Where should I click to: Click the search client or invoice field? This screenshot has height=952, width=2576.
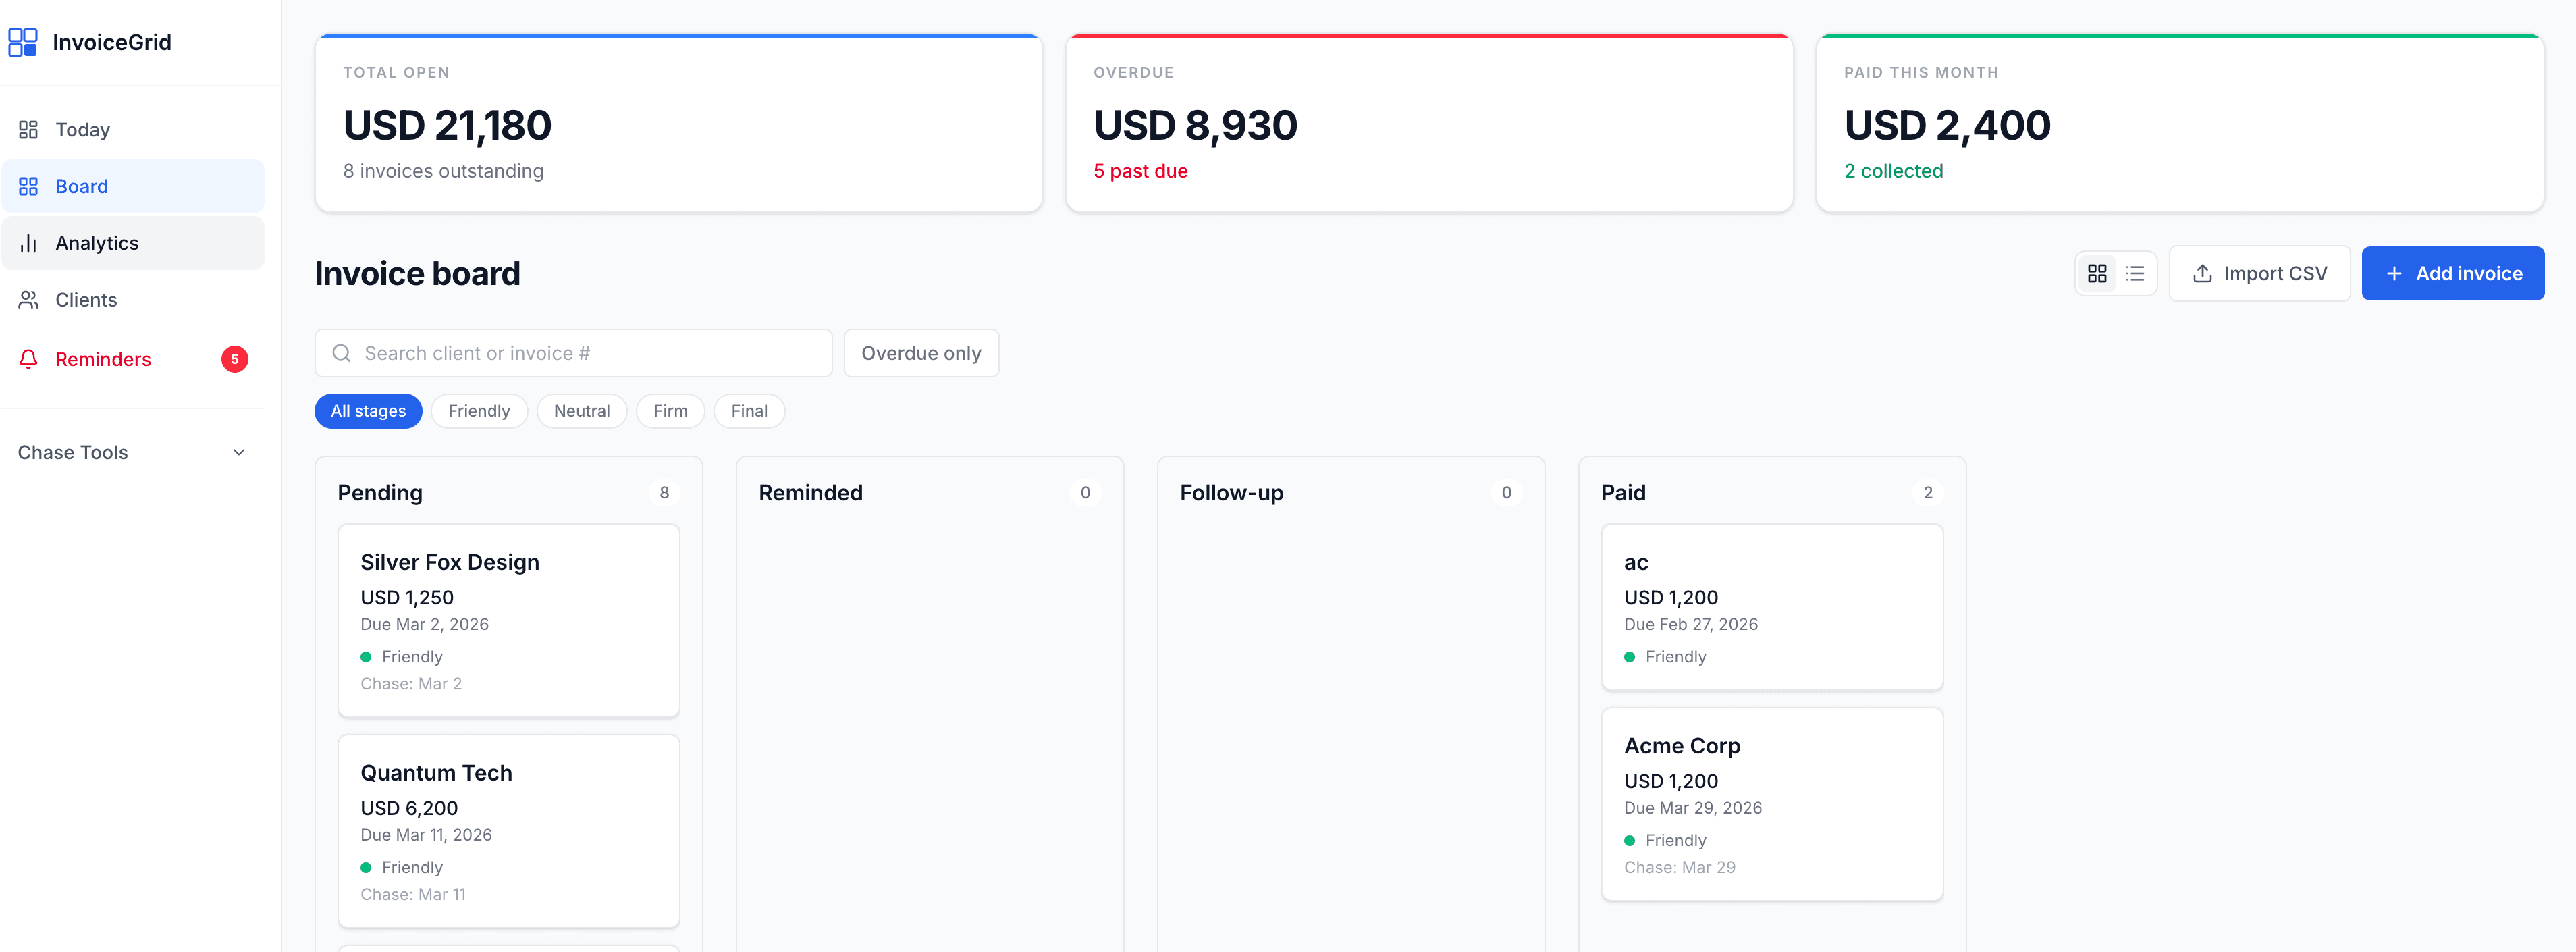tap(590, 353)
